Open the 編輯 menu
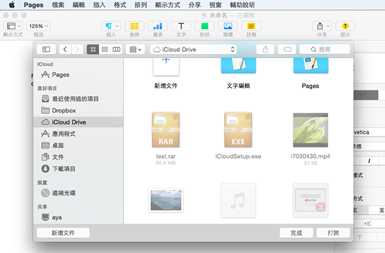The image size is (385, 253). pyautogui.click(x=79, y=5)
